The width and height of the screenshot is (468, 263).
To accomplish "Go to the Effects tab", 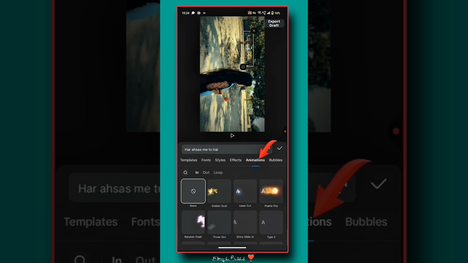I will pos(235,160).
